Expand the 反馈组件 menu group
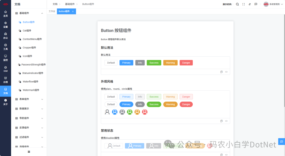Image resolution: width=285 pixels, height=156 pixels. pyautogui.click(x=29, y=128)
